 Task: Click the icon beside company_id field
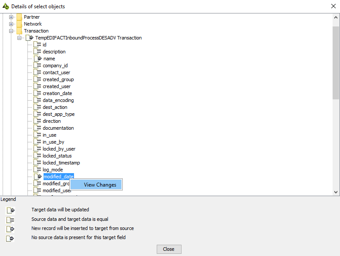click(x=37, y=66)
